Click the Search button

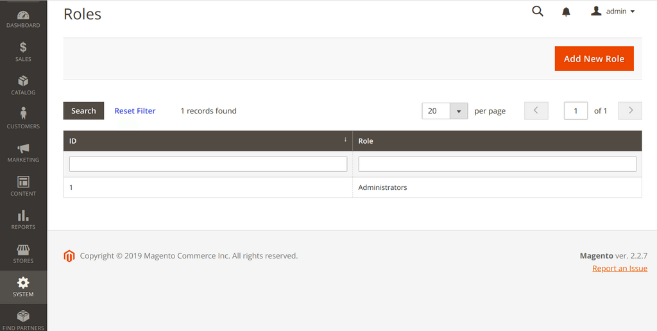pyautogui.click(x=83, y=111)
